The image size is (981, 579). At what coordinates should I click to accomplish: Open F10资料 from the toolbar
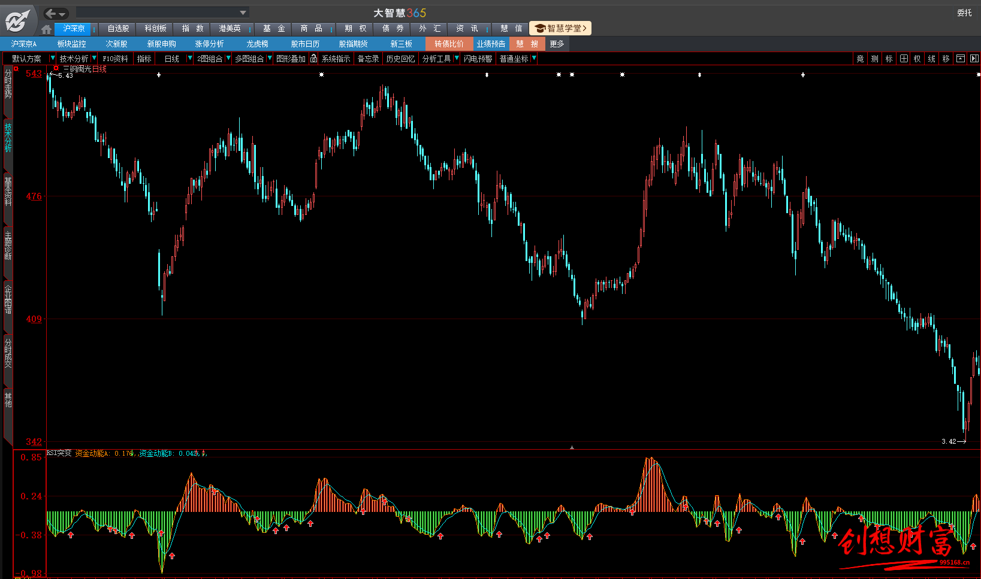click(x=115, y=59)
